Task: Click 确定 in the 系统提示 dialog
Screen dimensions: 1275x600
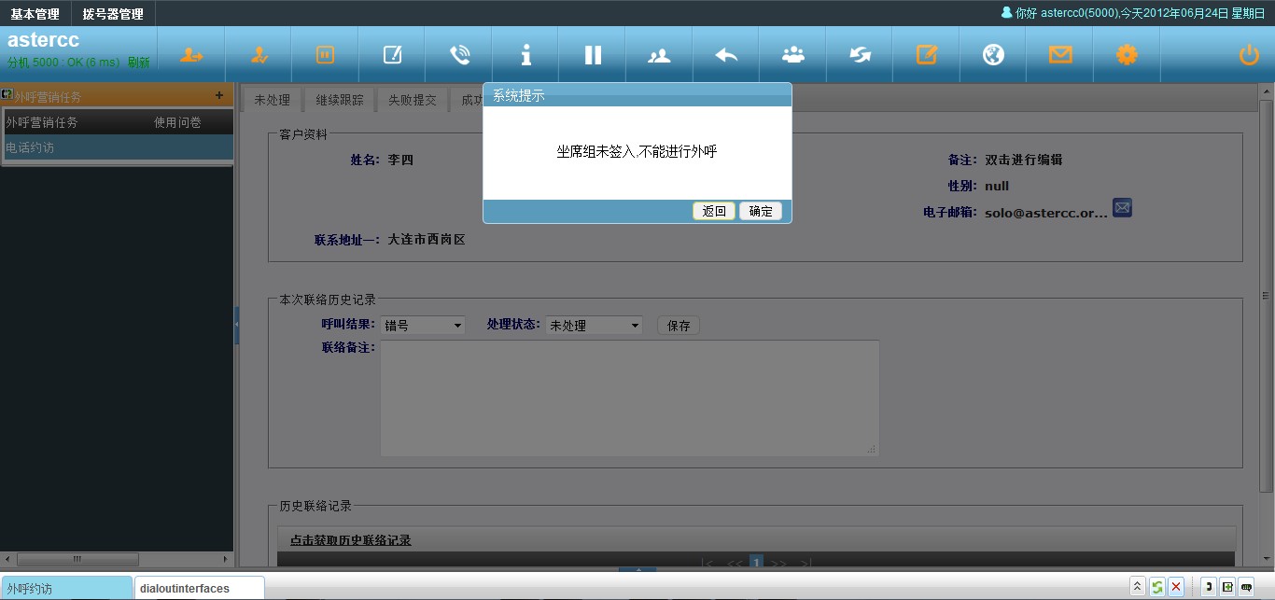Action: click(x=761, y=211)
